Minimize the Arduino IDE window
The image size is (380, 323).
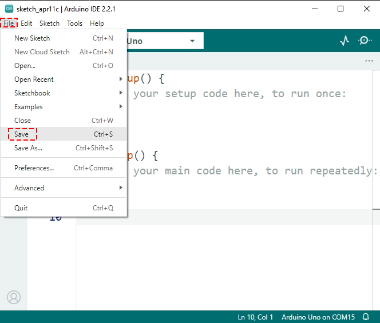point(315,9)
